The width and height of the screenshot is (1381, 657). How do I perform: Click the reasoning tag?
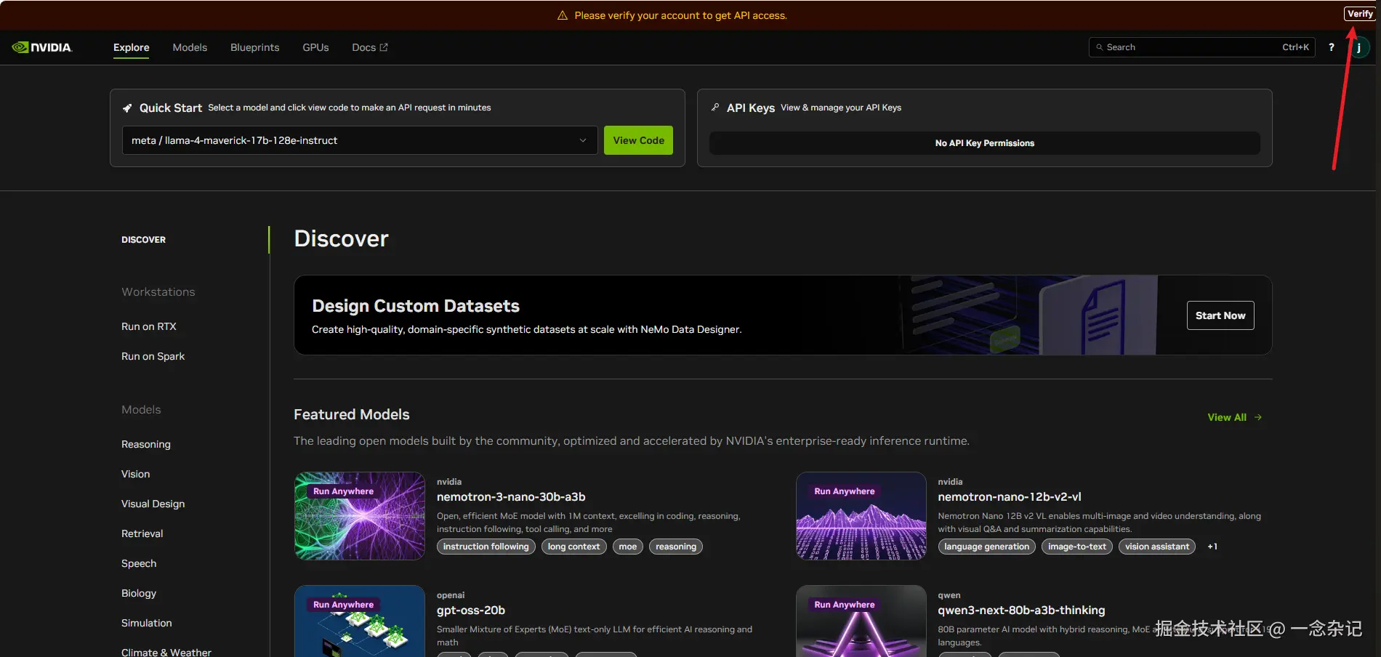click(x=676, y=547)
